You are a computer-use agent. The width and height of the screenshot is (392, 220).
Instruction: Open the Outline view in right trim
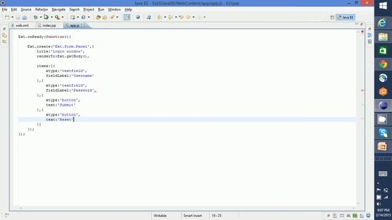pos(370,35)
